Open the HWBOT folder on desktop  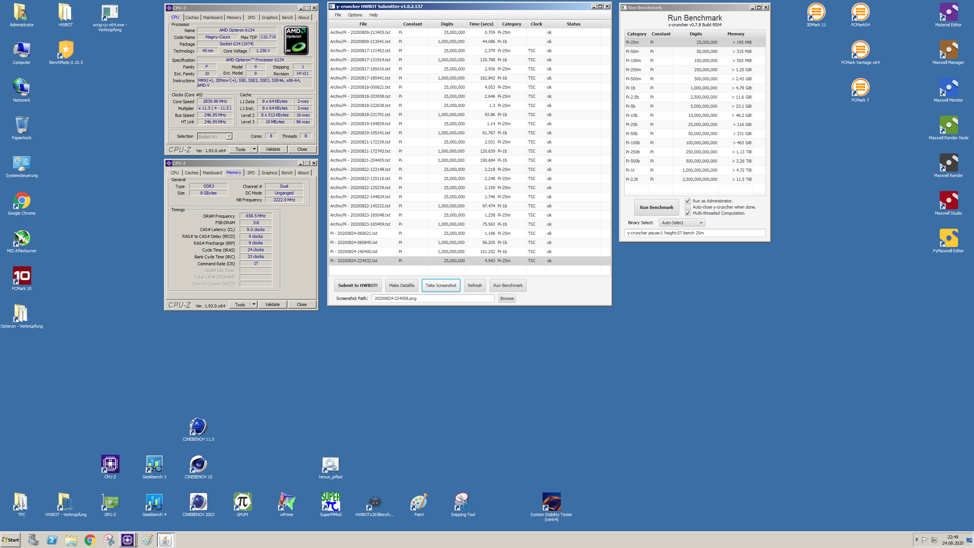[x=65, y=15]
